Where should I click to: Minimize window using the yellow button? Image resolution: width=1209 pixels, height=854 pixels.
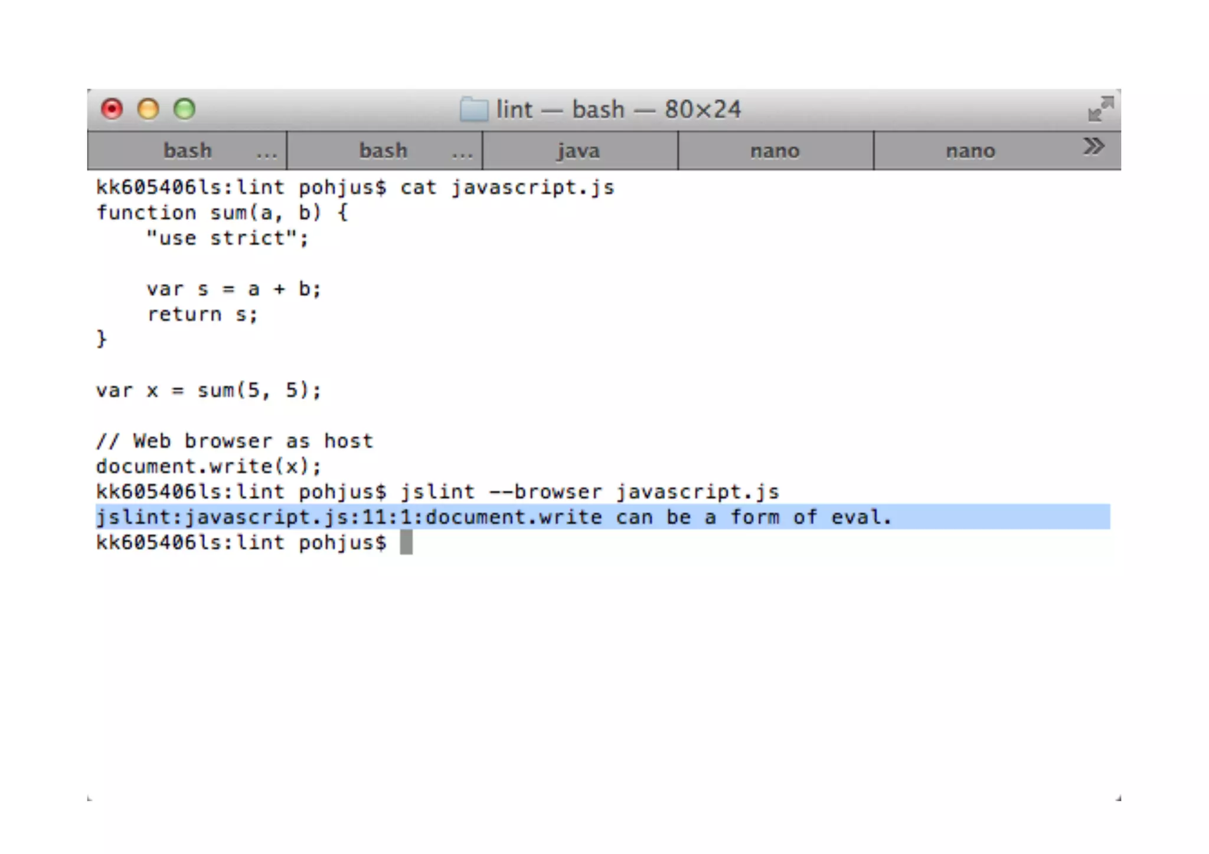tap(148, 109)
